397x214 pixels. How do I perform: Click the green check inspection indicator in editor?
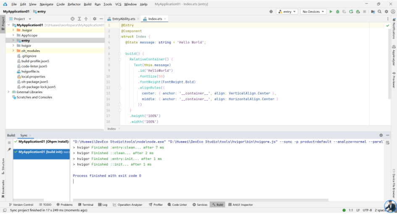[387, 26]
